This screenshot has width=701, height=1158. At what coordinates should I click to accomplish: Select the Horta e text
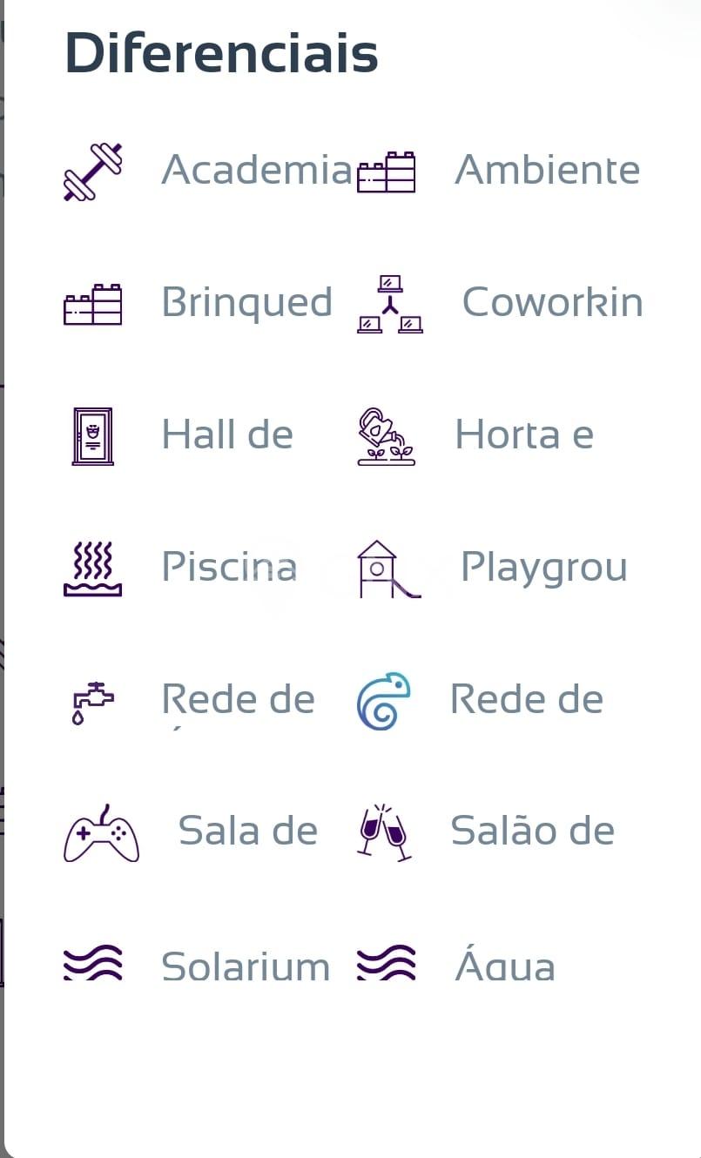(x=523, y=435)
